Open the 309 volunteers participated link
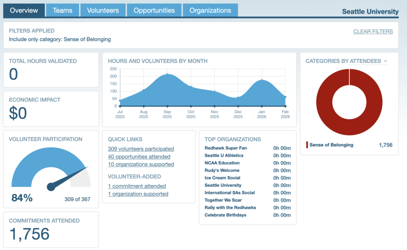Image resolution: width=407 pixels, height=250 pixels. [x=141, y=149]
